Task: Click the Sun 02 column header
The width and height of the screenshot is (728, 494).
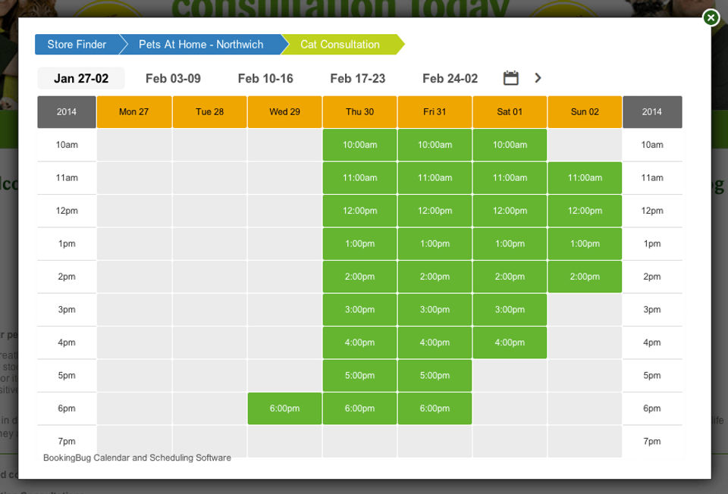Action: click(585, 112)
